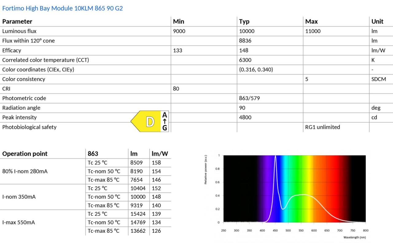Click Color coordinates (CIEx, CIEy) label
Image resolution: width=393 pixels, height=245 pixels.
point(38,69)
